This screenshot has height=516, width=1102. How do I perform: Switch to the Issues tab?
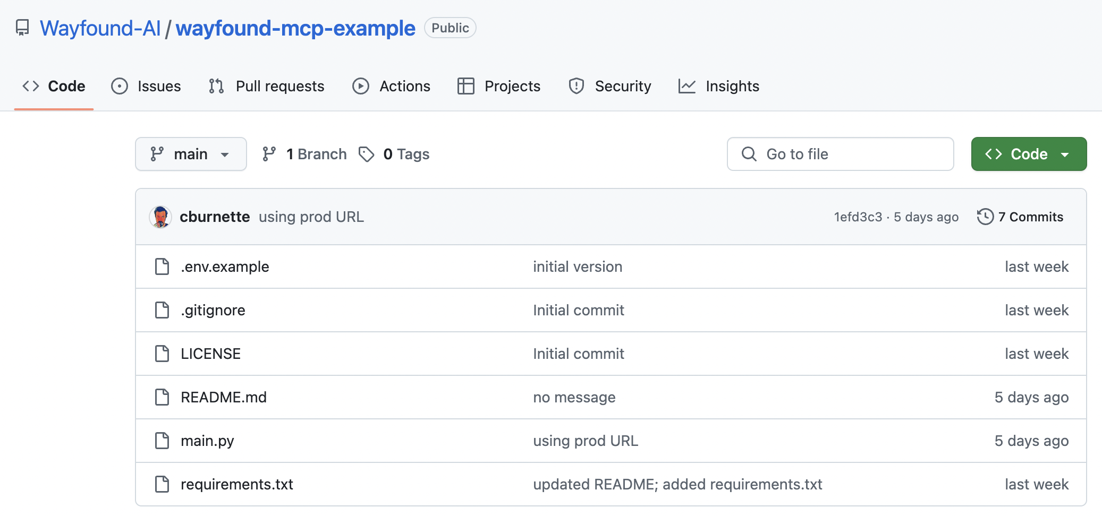[x=146, y=86]
